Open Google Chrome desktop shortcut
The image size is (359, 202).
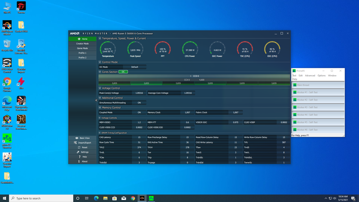click(7, 85)
